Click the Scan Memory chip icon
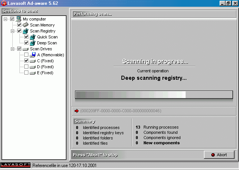 pos(25,25)
